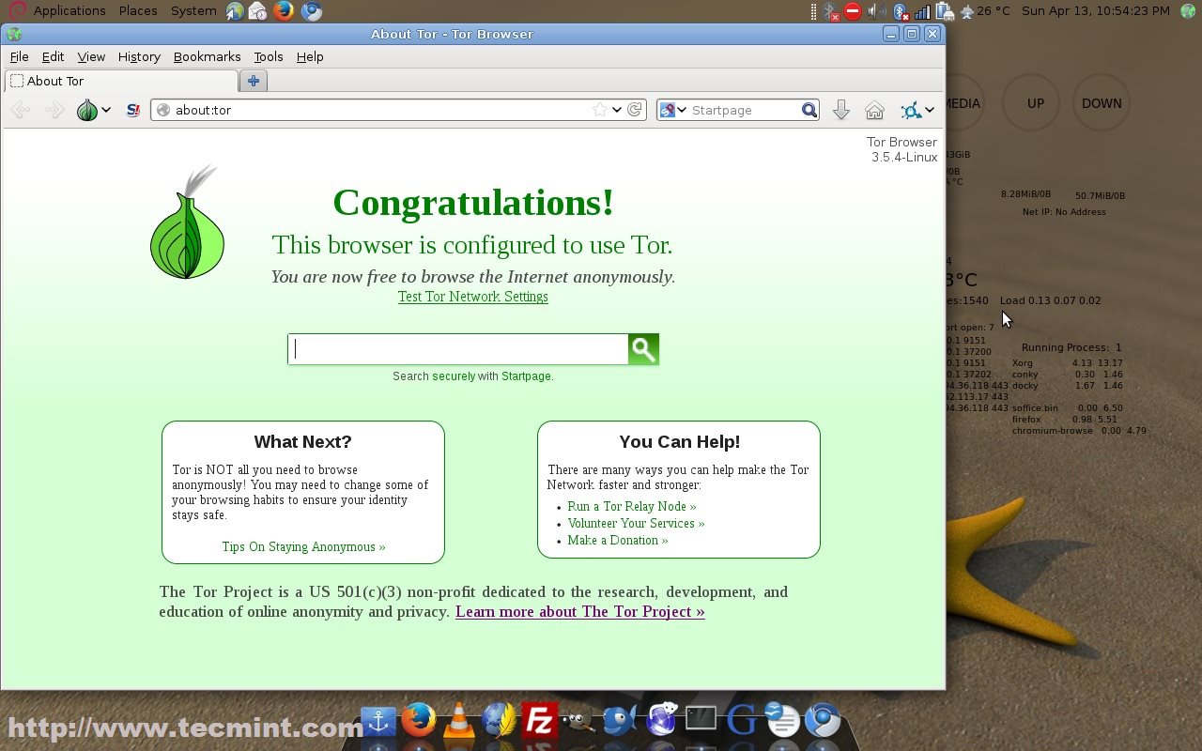
Task: Open the Help menu
Action: coord(310,56)
